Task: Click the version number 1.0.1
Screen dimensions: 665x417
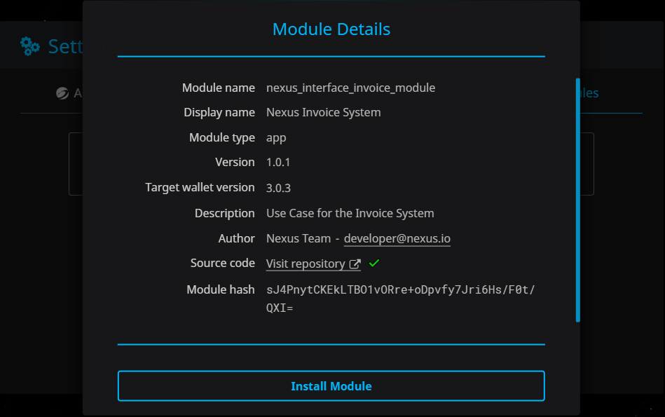Action: 278,163
